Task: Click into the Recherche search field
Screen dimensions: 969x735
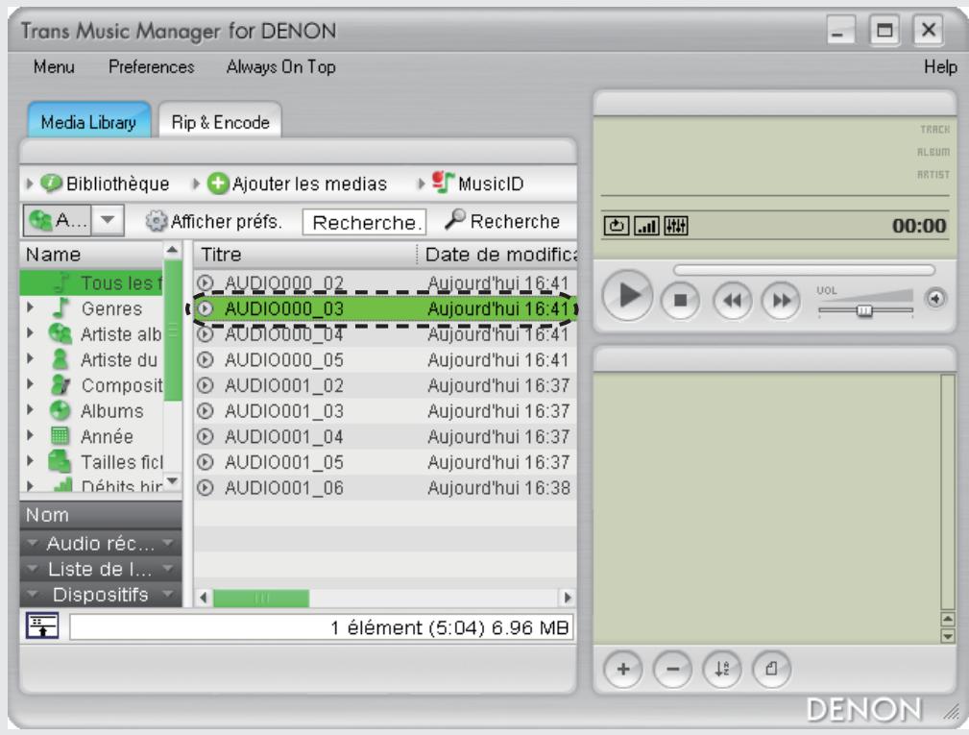Action: 364,222
